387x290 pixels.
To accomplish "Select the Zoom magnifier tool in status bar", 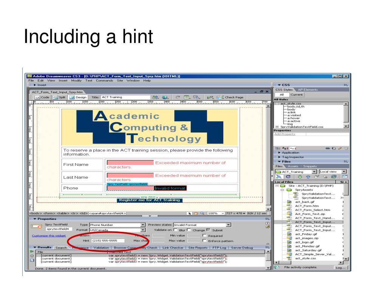I will point(202,213).
